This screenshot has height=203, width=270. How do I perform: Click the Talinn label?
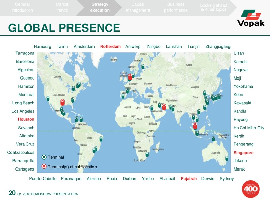[x=62, y=47]
